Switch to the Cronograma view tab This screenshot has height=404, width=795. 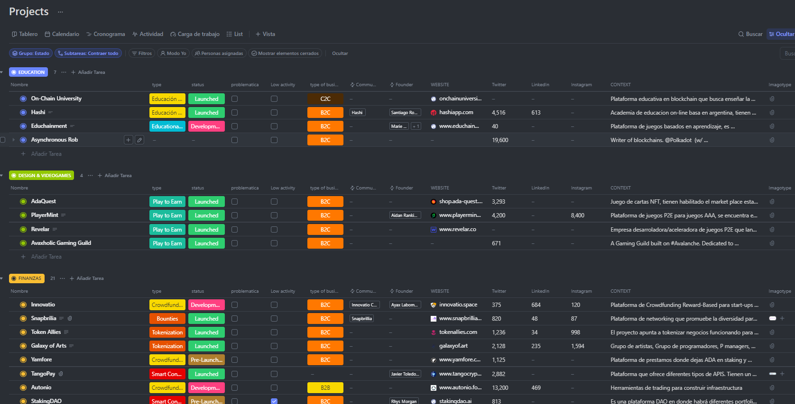105,34
